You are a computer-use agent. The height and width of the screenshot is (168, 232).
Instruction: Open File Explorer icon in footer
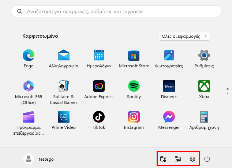click(178, 159)
